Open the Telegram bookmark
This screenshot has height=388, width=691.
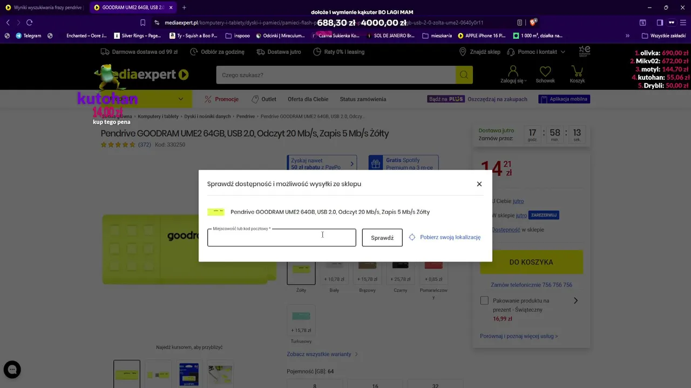coord(29,36)
